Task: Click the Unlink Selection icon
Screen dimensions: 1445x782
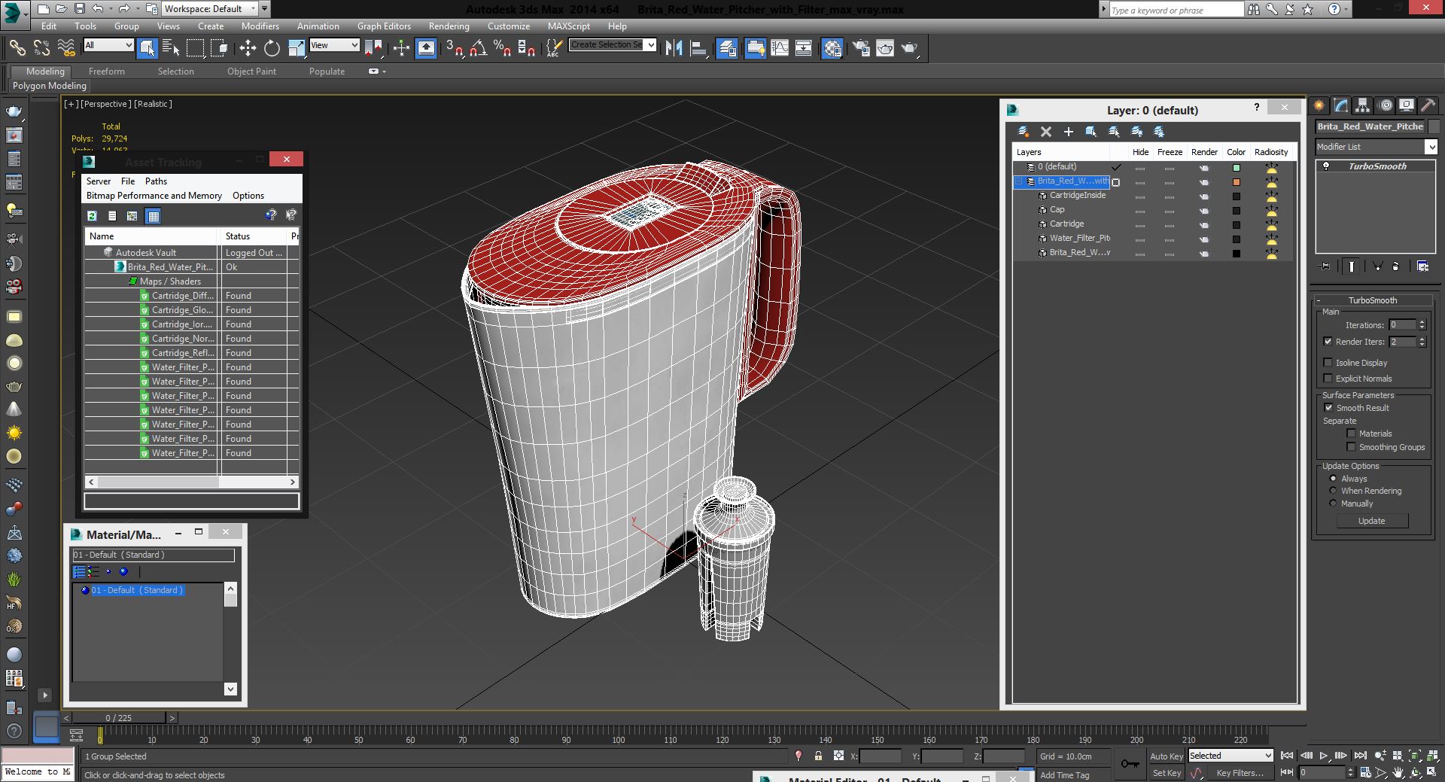Action: pos(41,48)
